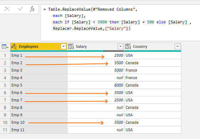Click the Country cell USA for Emp 6
The height and width of the screenshot is (139, 200).
pos(153,93)
